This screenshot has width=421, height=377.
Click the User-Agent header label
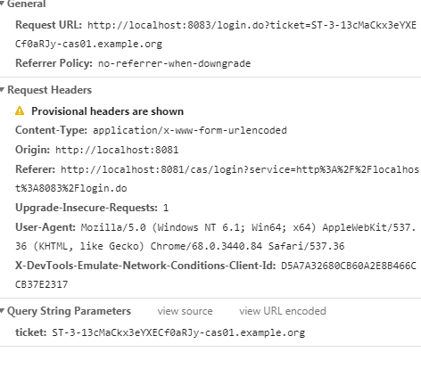45,227
